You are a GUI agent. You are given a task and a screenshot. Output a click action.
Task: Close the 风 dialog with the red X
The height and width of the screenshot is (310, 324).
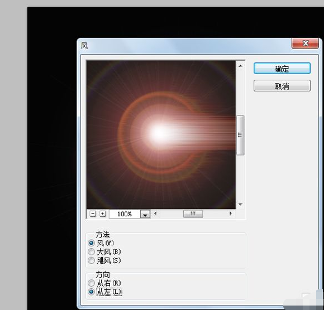pyautogui.click(x=305, y=43)
